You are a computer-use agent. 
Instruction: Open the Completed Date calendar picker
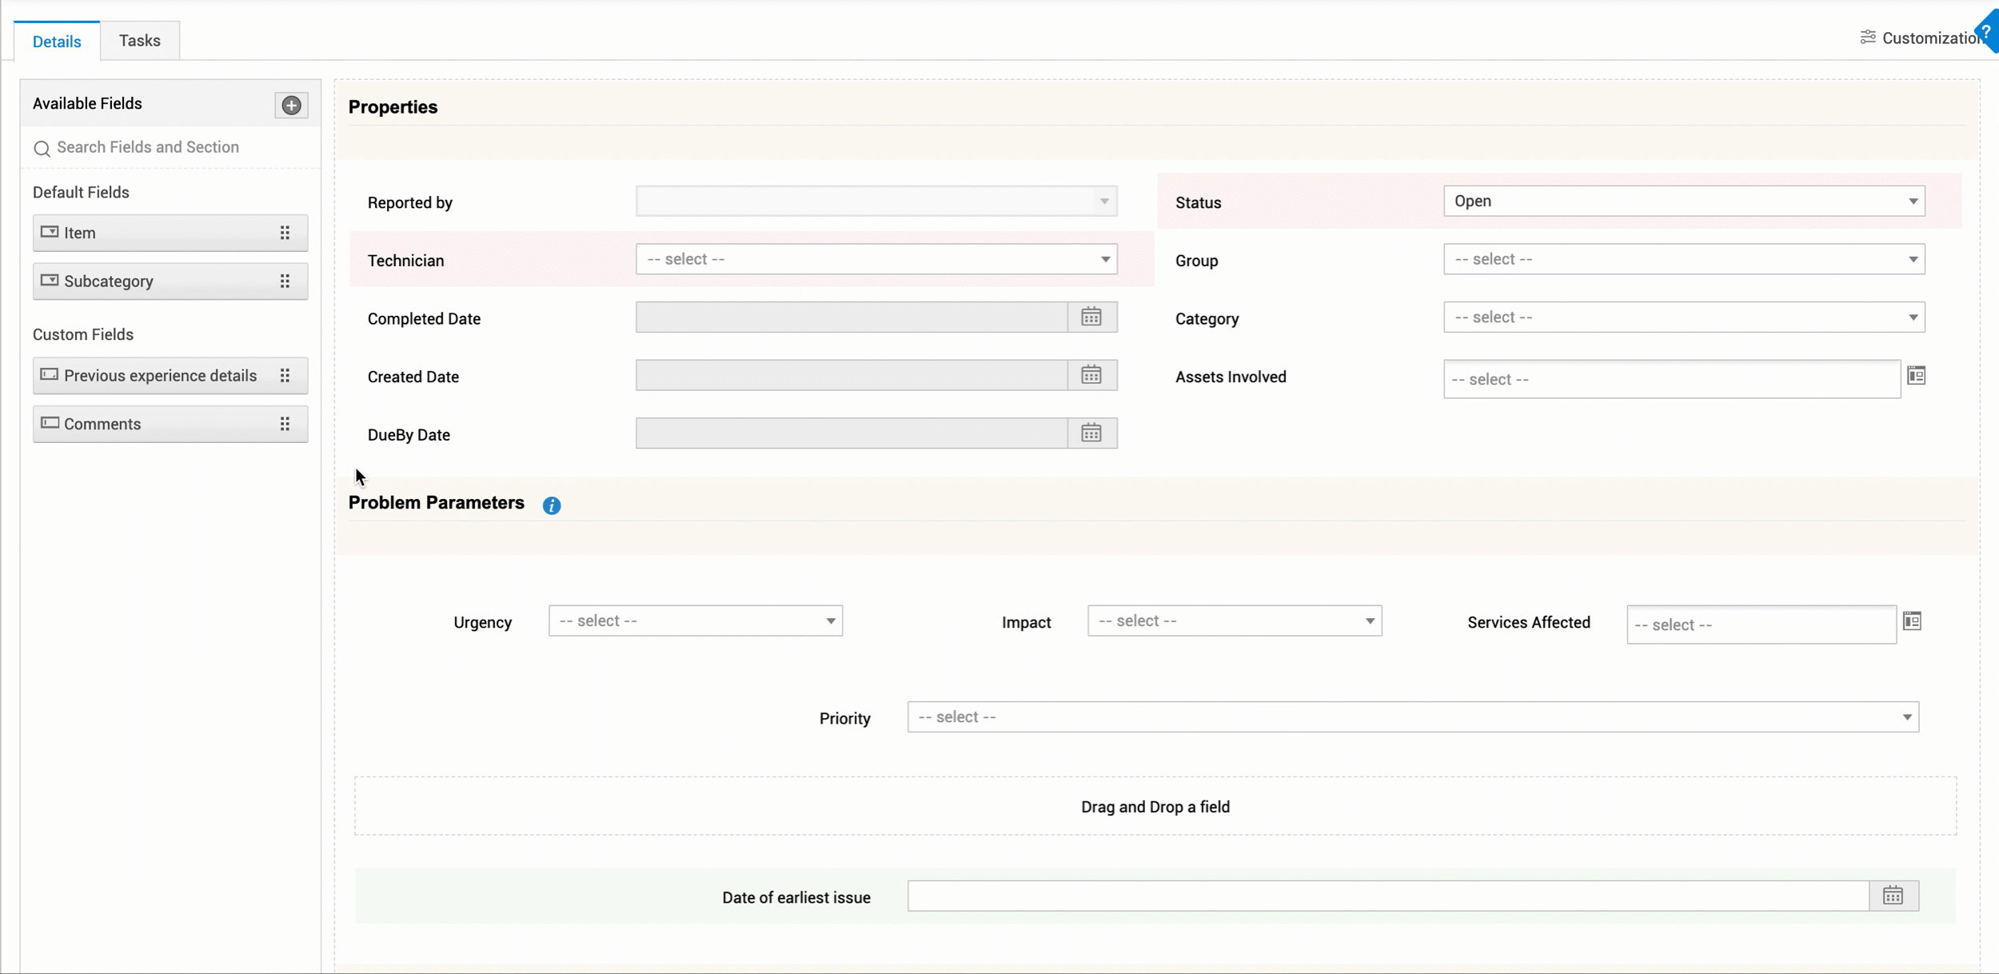pos(1091,317)
